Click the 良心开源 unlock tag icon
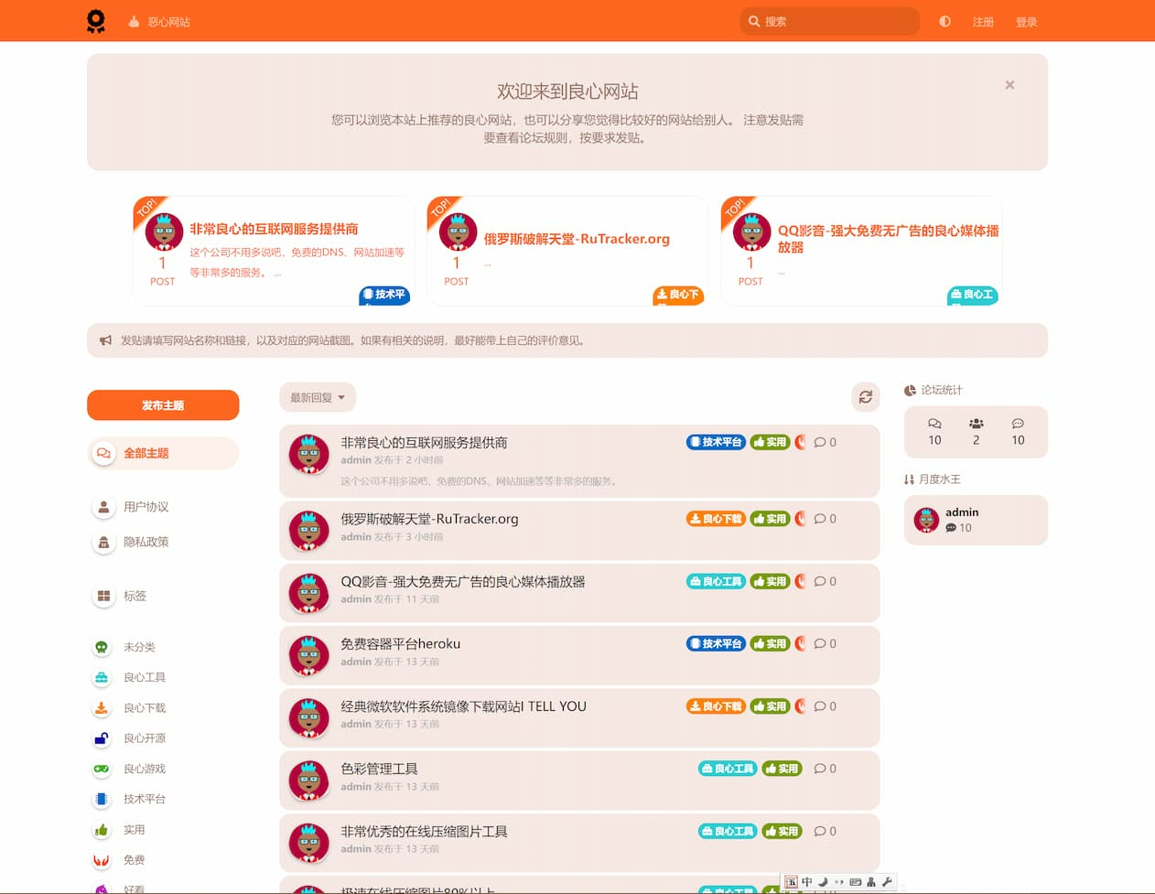Screen dimensions: 1155x894 coord(102,738)
